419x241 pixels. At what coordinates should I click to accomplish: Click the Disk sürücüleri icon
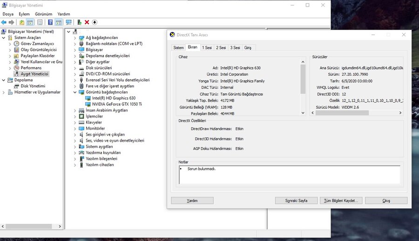[81, 68]
